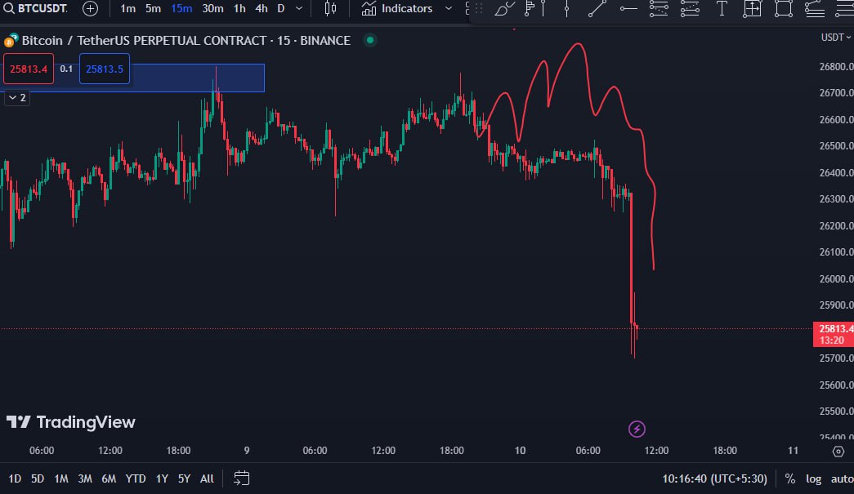
Task: Open the candlestick chart type selector
Action: coord(330,8)
